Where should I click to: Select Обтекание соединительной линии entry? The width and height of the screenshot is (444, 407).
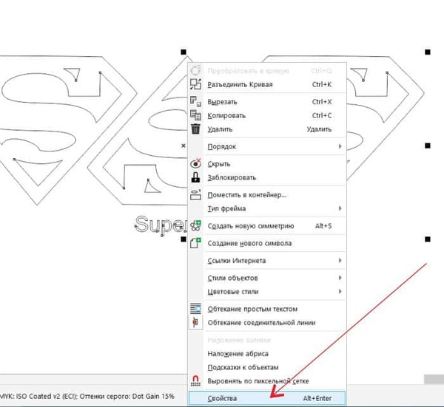(x=262, y=323)
